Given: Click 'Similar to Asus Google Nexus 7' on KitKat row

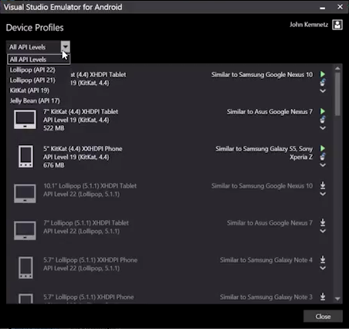Looking at the screenshot, I should coord(269,112).
